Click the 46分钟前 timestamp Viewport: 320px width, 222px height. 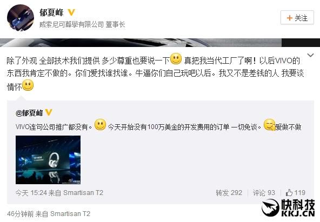coord(20,214)
